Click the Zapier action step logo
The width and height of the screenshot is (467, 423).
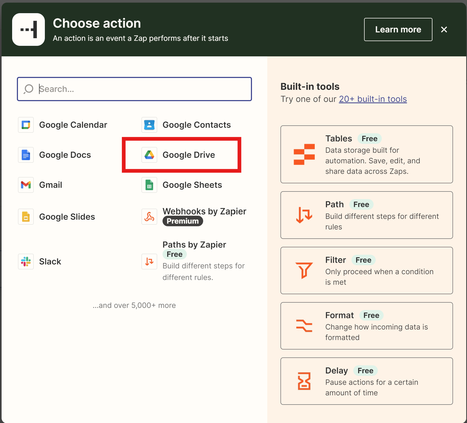[28, 29]
